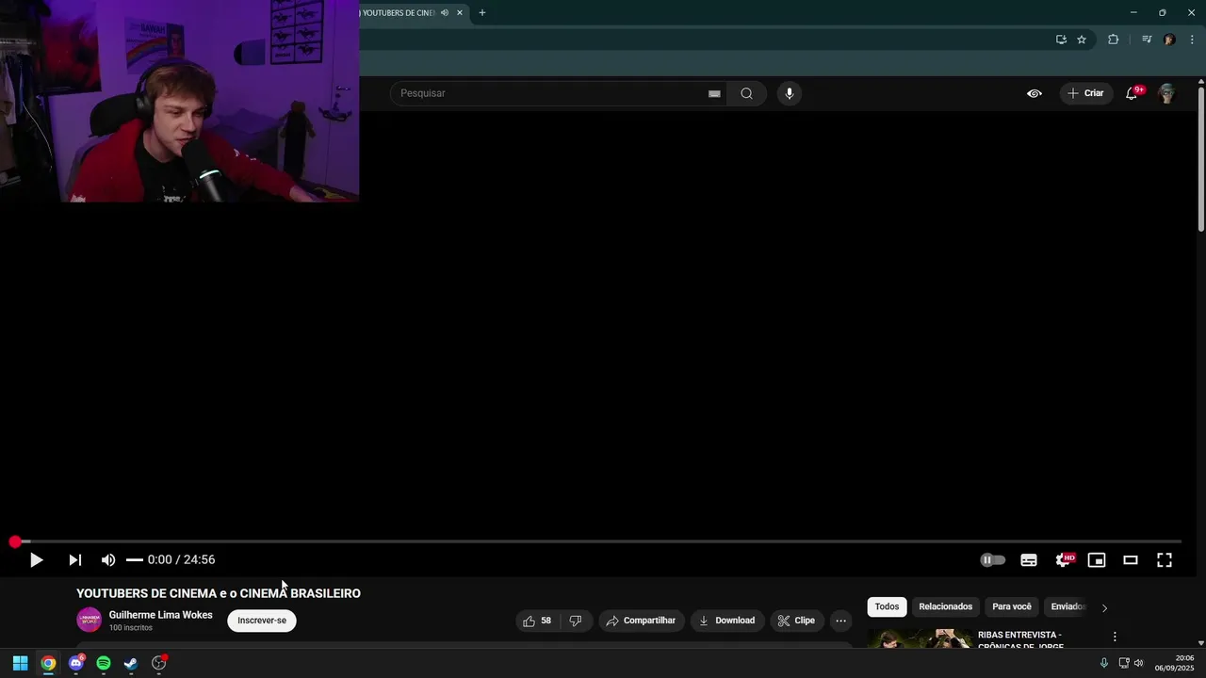
Task: Open the Criar create button
Action: click(1085, 93)
